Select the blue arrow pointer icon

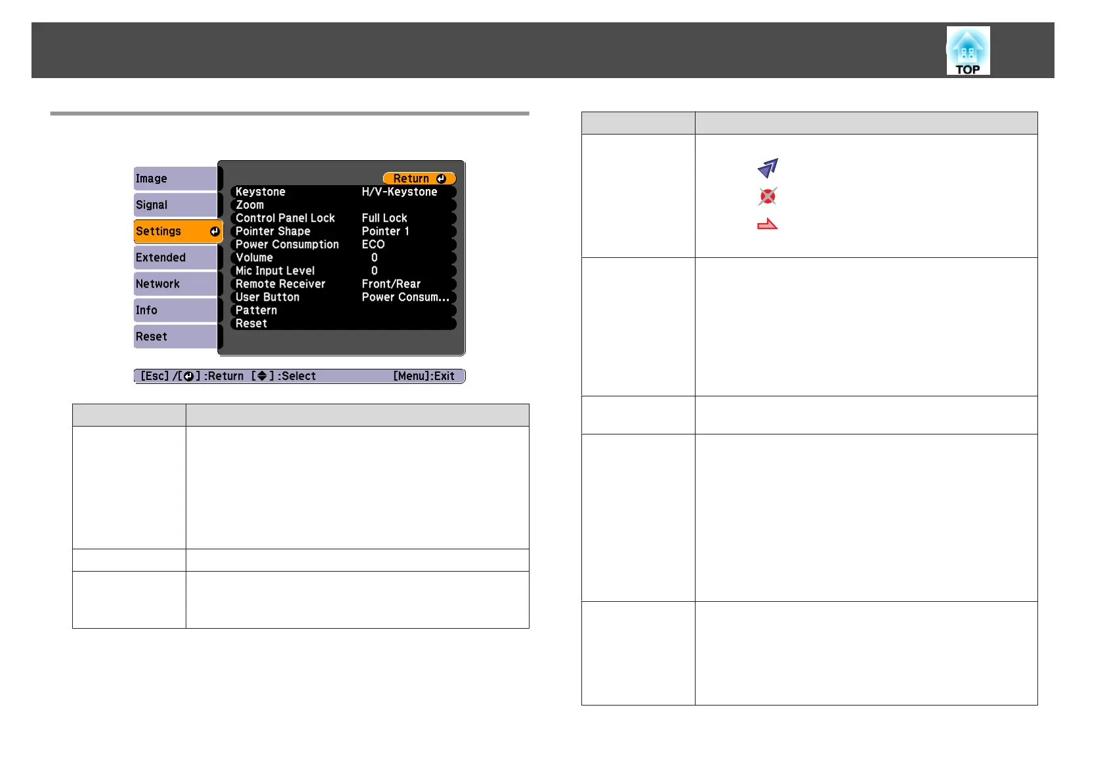click(x=768, y=168)
